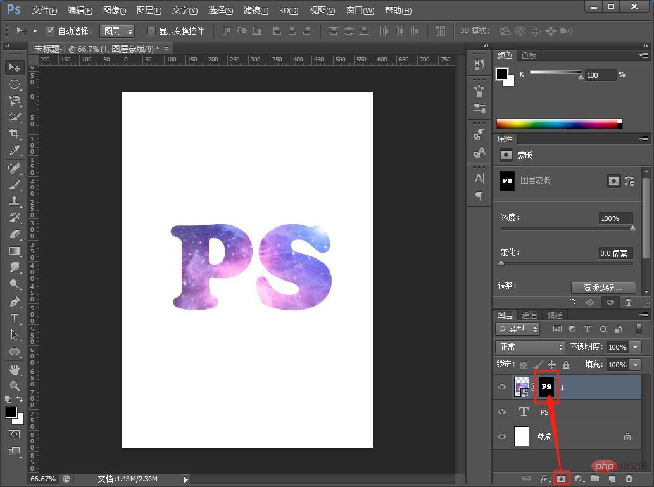Hide the PS text layer eye icon
The height and width of the screenshot is (487, 654).
tap(502, 412)
